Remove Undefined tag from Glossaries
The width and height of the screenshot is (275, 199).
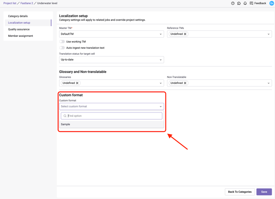coord(77,83)
